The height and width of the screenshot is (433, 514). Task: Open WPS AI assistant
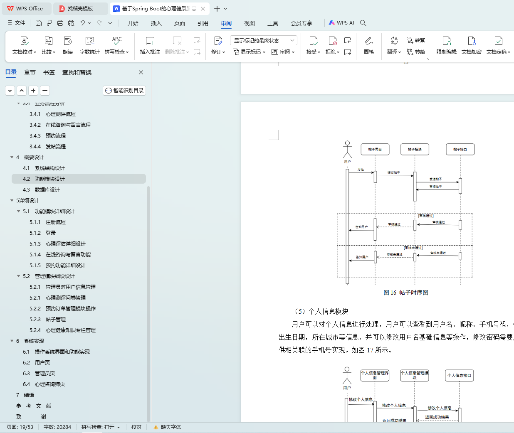tap(341, 23)
